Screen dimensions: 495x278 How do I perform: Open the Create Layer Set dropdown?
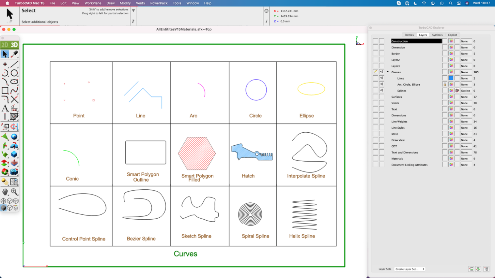coord(410,269)
